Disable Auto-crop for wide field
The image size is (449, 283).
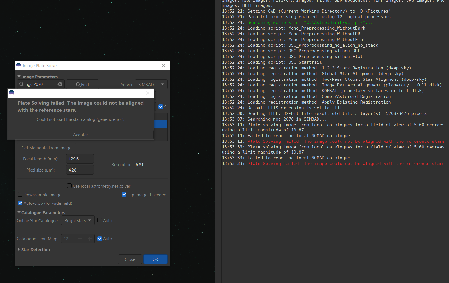20,203
